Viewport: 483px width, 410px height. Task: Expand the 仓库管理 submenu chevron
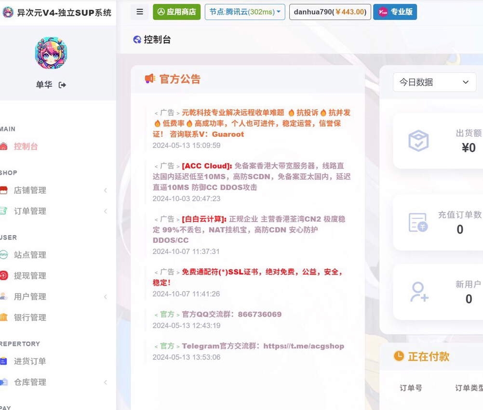tap(106, 383)
